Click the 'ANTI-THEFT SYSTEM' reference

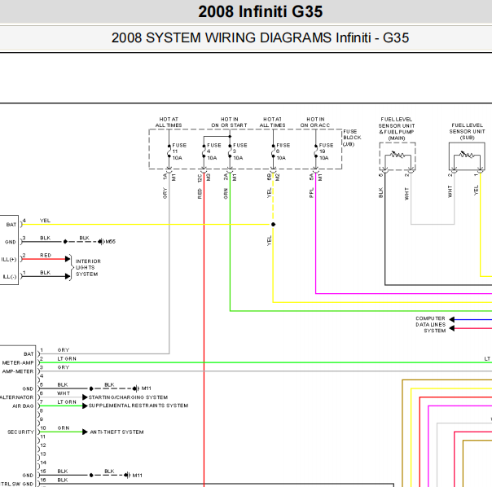coord(116,432)
